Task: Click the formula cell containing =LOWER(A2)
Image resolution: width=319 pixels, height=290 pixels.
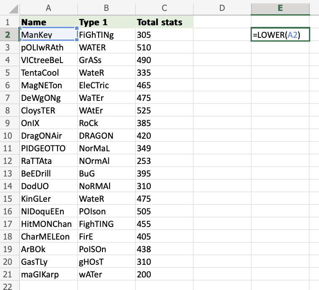Action: [x=280, y=35]
